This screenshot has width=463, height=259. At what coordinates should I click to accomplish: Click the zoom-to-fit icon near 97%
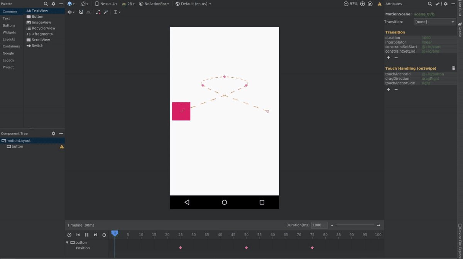click(370, 3)
